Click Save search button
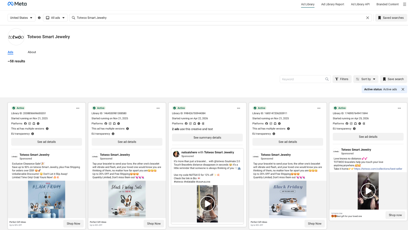408x230 pixels. click(393, 79)
